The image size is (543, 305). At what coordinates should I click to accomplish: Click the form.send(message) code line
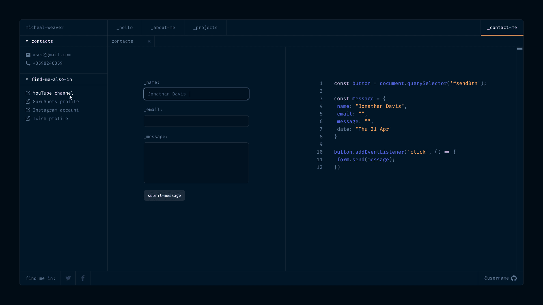366,160
